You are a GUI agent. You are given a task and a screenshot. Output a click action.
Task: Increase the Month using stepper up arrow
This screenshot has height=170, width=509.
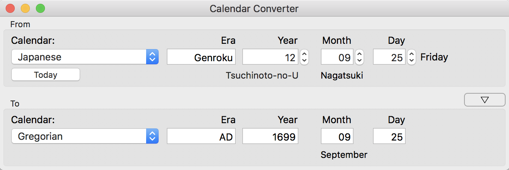[x=360, y=54]
